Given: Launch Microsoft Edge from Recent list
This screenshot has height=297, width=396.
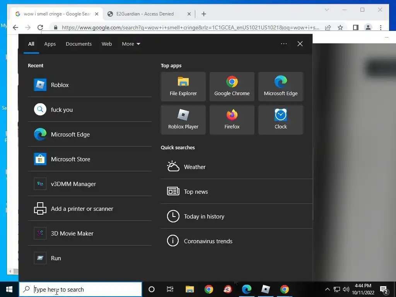Looking at the screenshot, I should 90,134.
